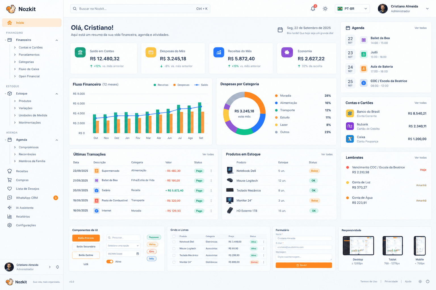
Task: Toggle the grid header select-all checkbox
Action: pyautogui.click(x=174, y=236)
